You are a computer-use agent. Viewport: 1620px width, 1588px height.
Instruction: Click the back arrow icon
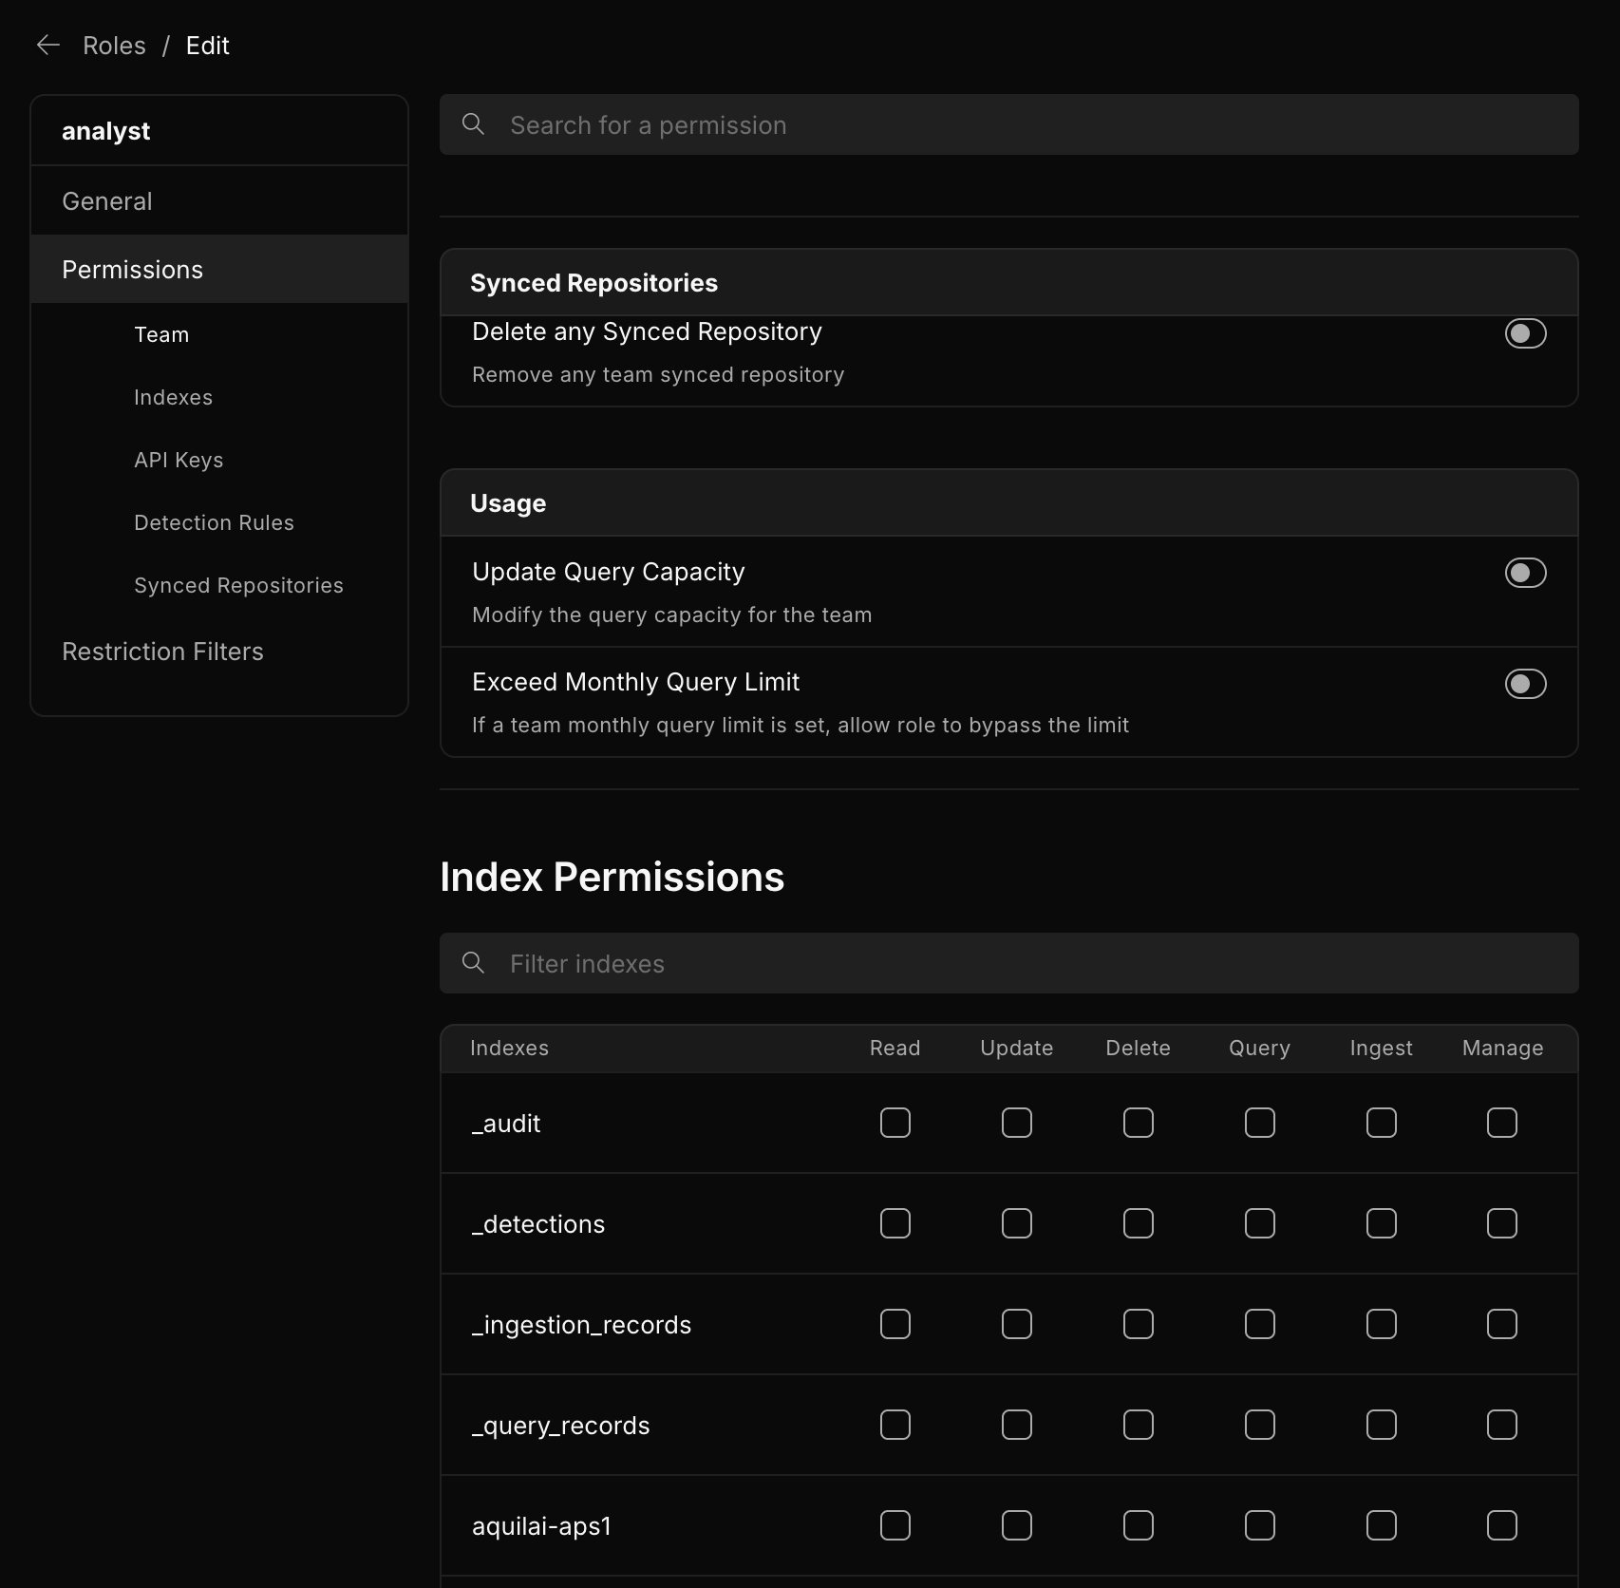pyautogui.click(x=47, y=46)
